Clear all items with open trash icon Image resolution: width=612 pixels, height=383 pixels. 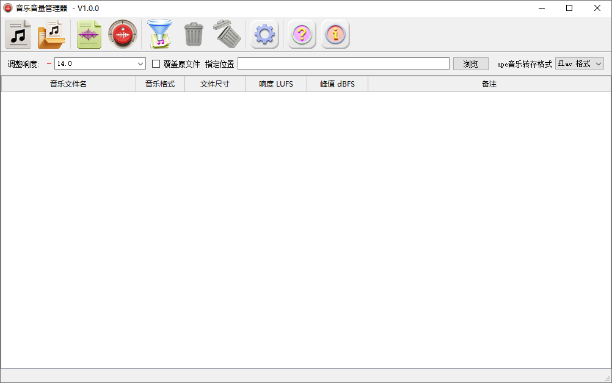click(x=227, y=34)
